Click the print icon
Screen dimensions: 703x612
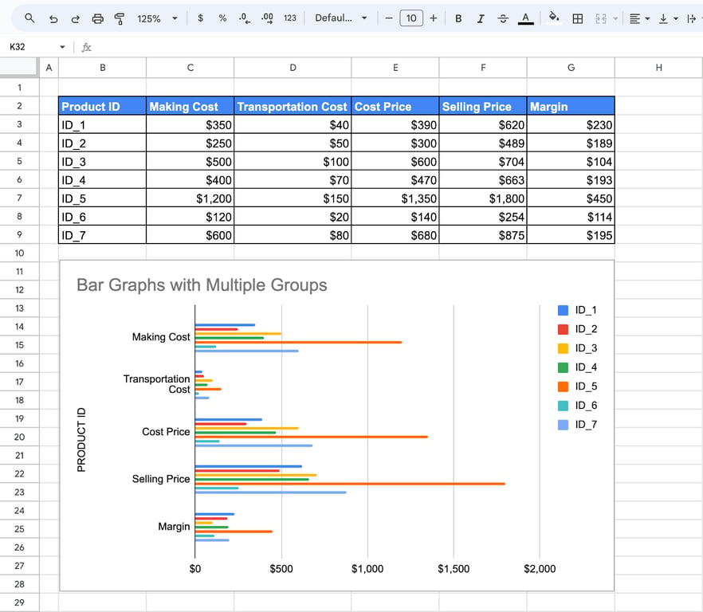pyautogui.click(x=97, y=18)
